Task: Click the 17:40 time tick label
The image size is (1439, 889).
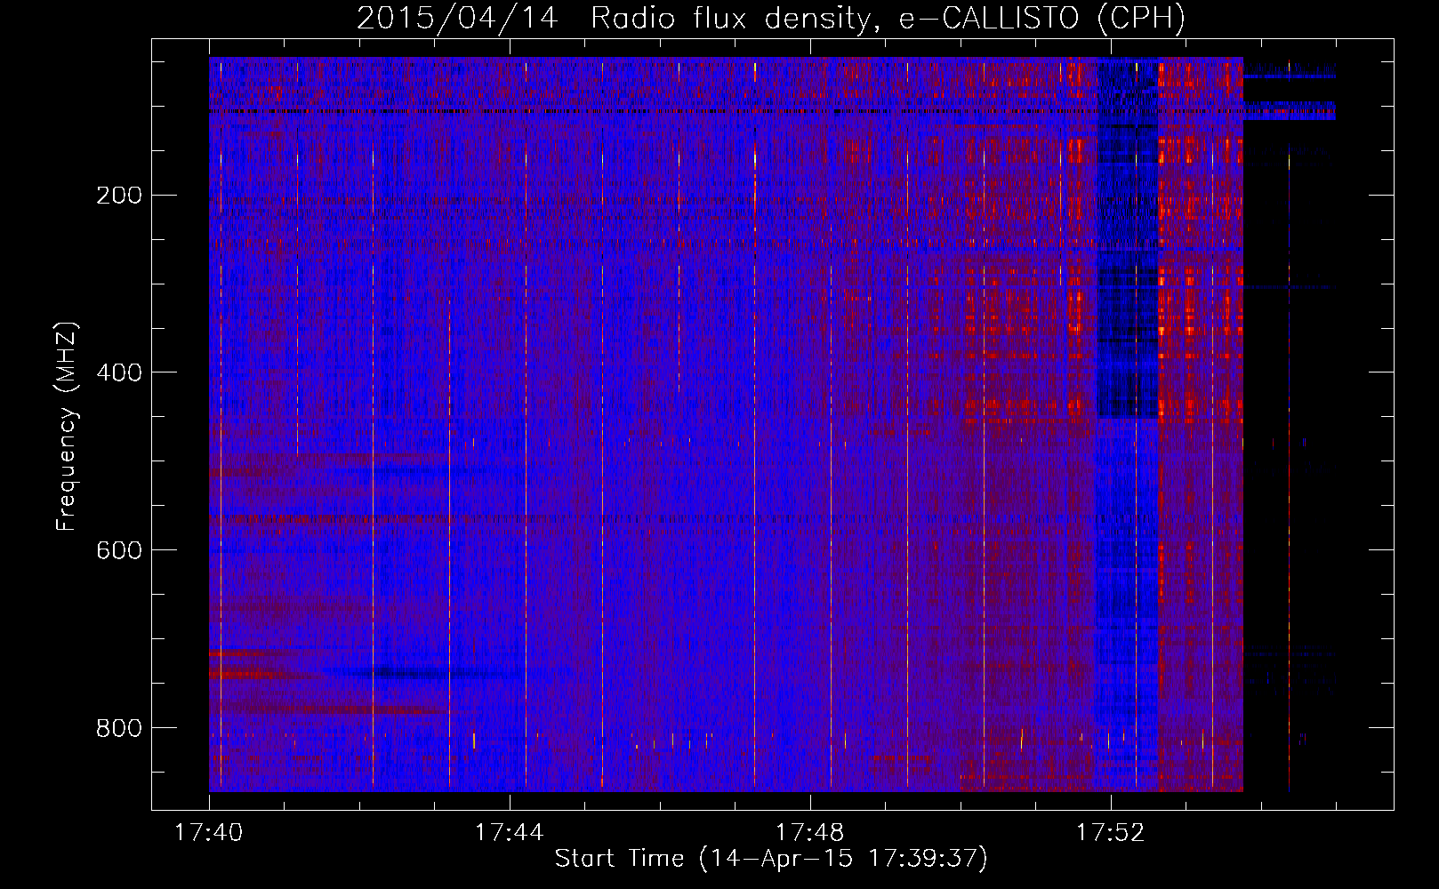Action: pyautogui.click(x=209, y=833)
